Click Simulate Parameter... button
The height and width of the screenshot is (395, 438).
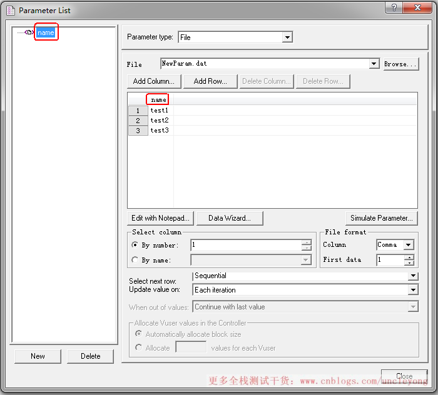coord(382,218)
